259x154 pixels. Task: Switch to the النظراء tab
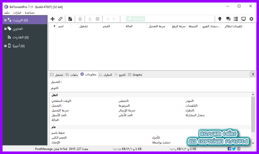coord(105,75)
